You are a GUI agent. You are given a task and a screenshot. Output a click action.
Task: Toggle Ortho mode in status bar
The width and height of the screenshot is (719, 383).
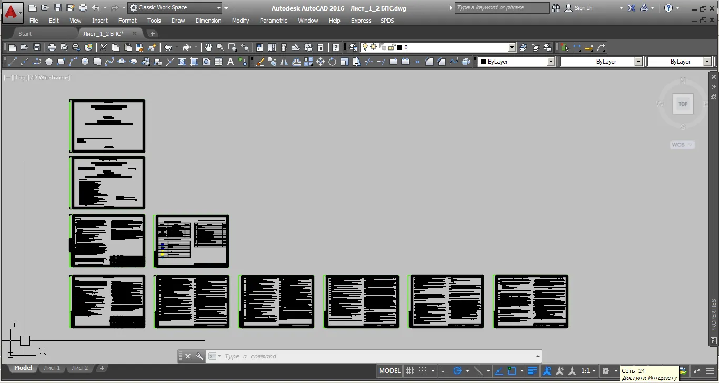coord(445,371)
